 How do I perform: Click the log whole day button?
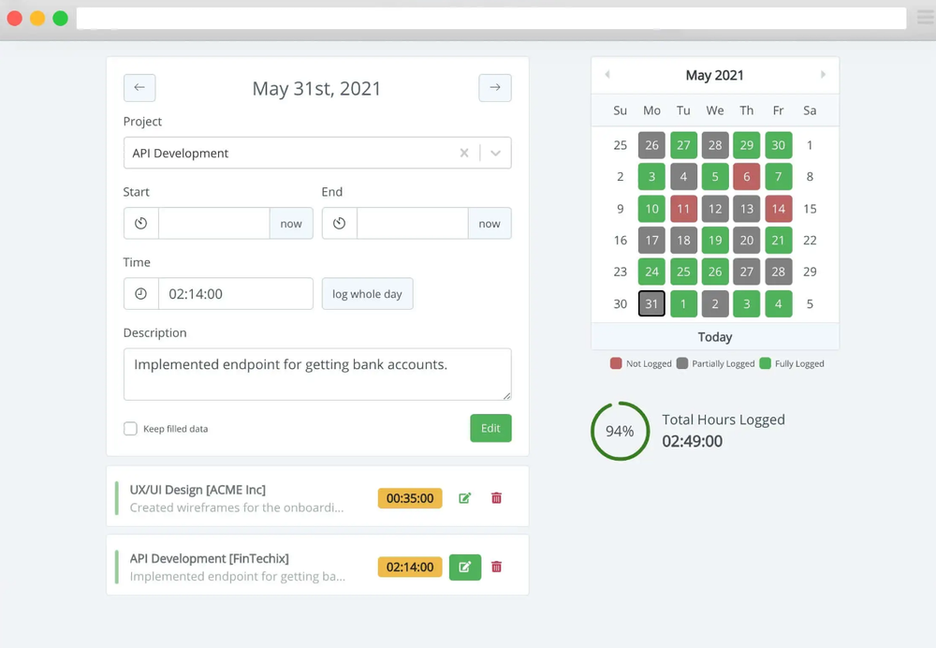367,293
